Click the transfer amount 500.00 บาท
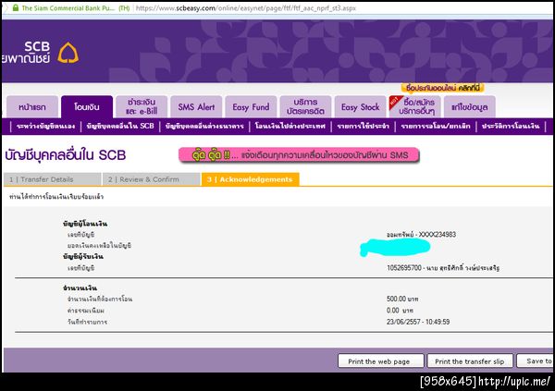The height and width of the screenshot is (391, 555). coord(402,299)
